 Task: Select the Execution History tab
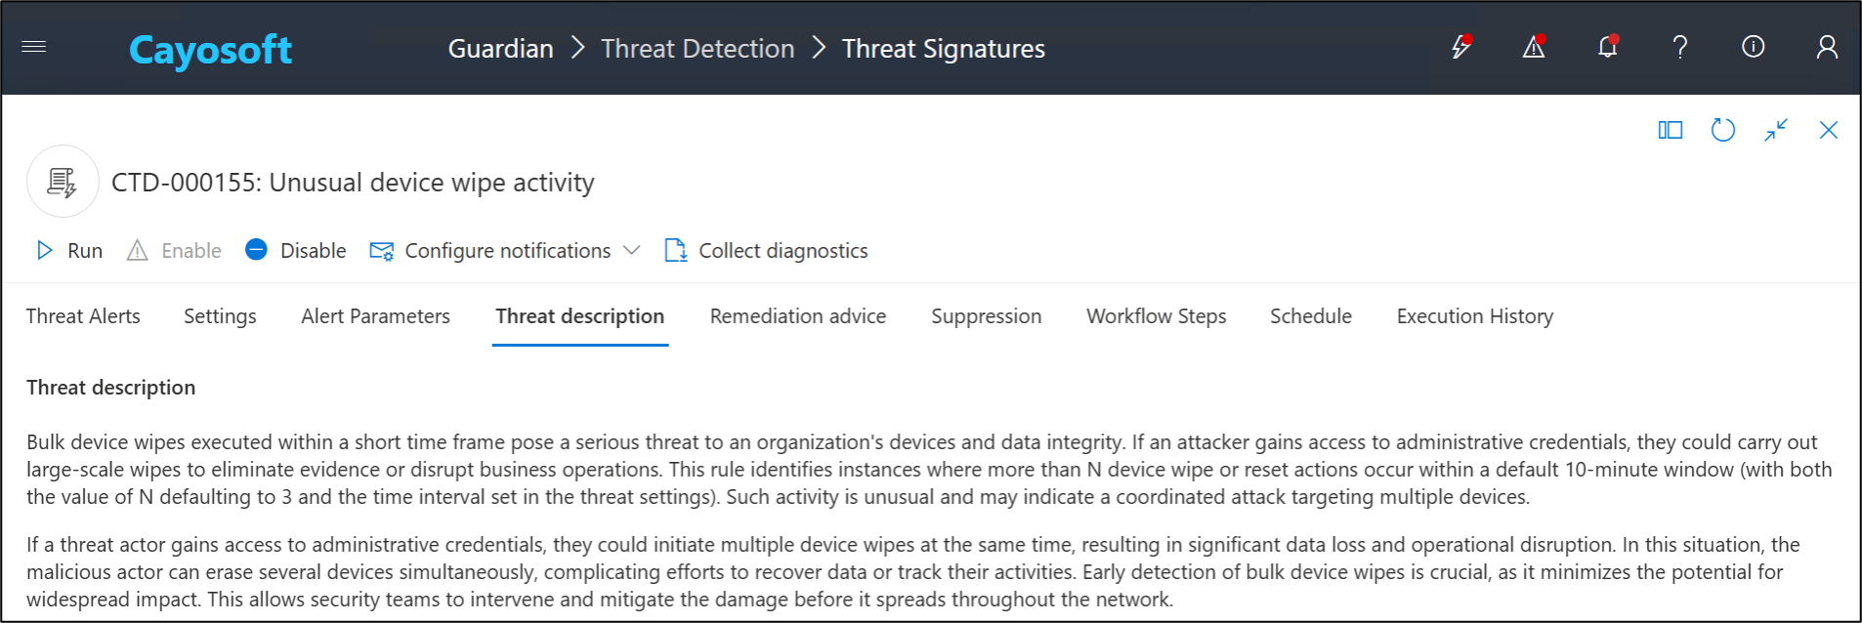click(x=1474, y=316)
